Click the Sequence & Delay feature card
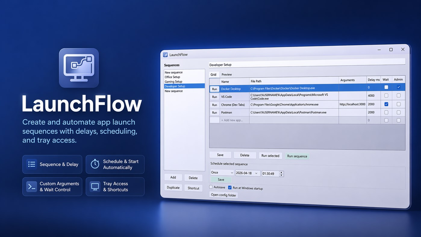The image size is (421, 237). tap(52, 164)
